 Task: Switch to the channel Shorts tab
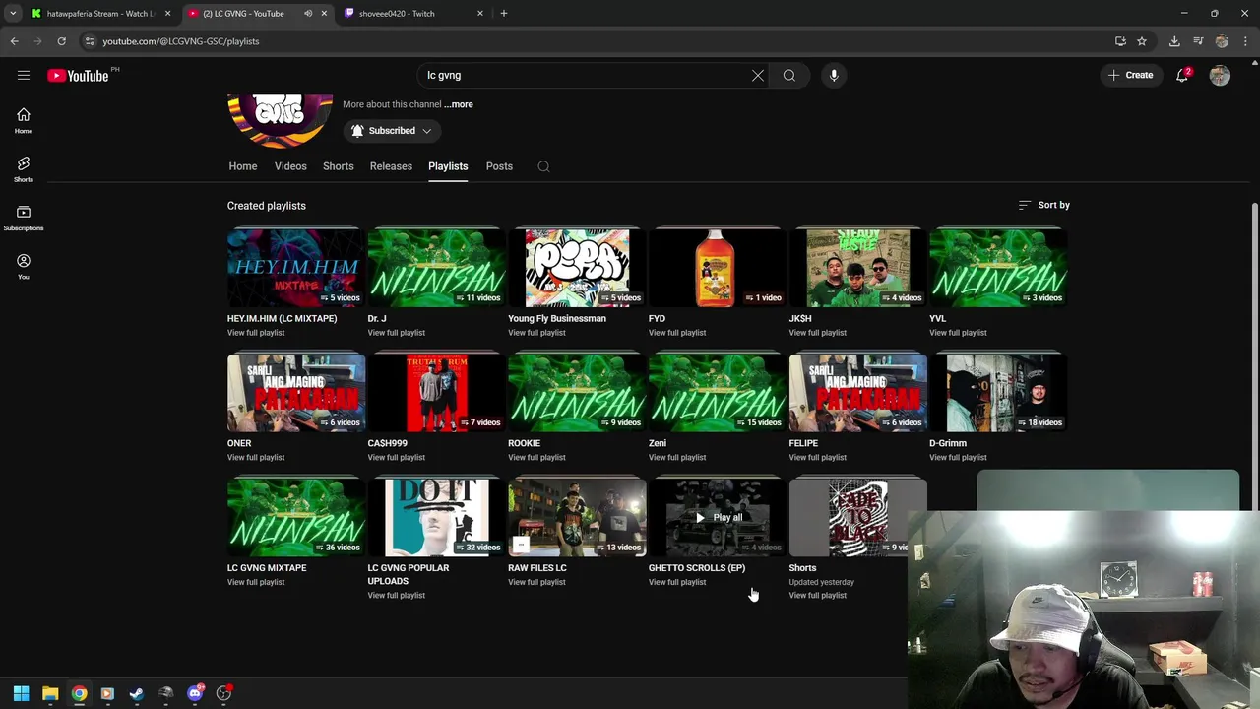click(338, 166)
